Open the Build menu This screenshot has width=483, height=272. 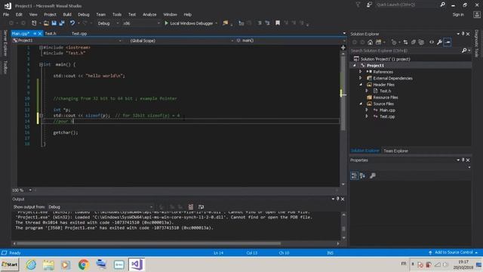pyautogui.click(x=67, y=14)
